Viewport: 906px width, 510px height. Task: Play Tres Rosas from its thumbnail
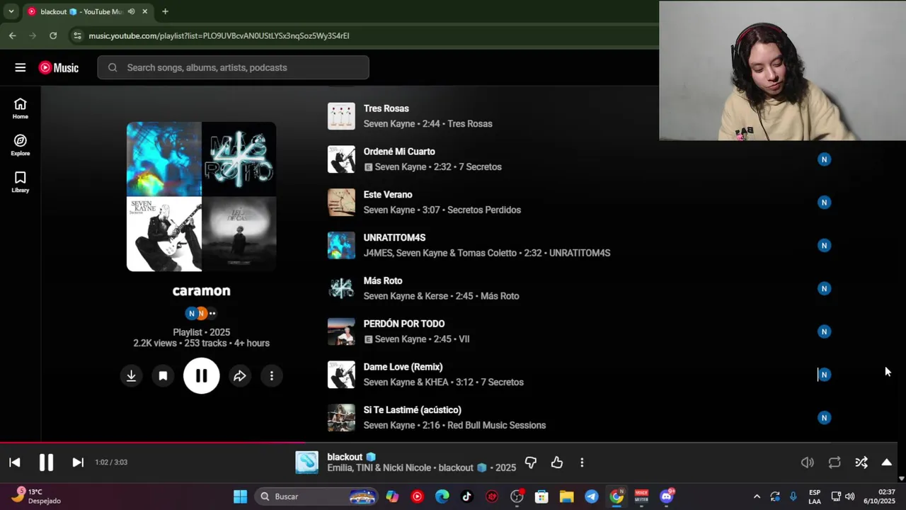tap(341, 116)
